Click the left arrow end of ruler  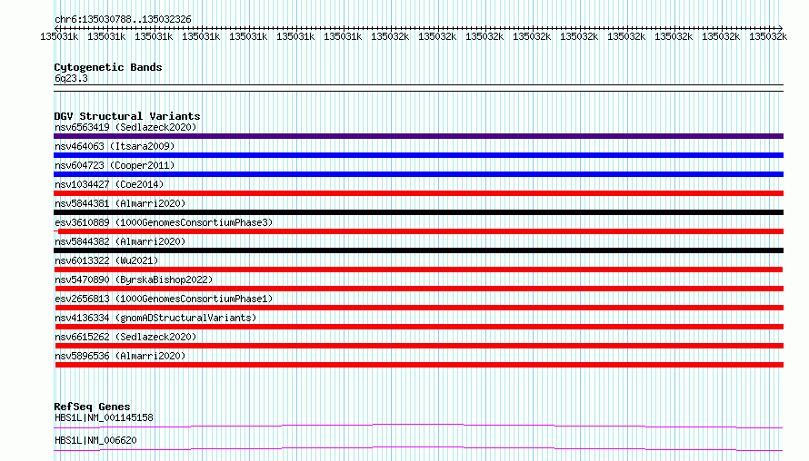click(56, 28)
